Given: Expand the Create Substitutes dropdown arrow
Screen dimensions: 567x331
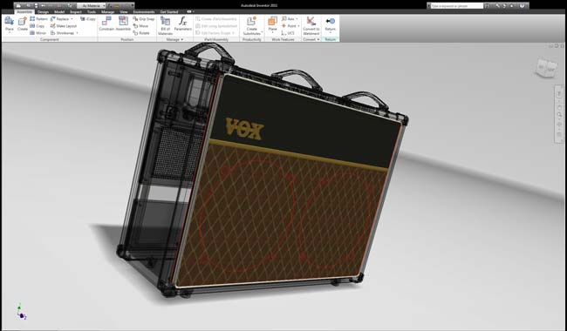Looking at the screenshot, I should tap(262, 33).
